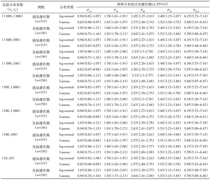Image resolution: width=211 pixels, height=180 pixels.
Task: Click the value 1.77(1.62~1.91)
Action: pos(116,134)
